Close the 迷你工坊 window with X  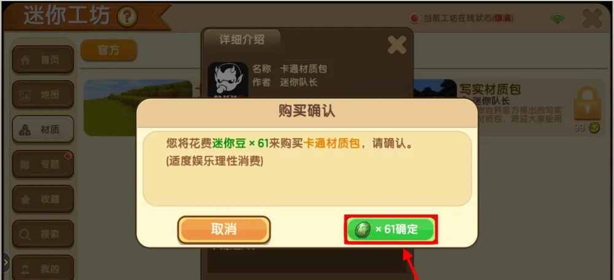pos(592,18)
